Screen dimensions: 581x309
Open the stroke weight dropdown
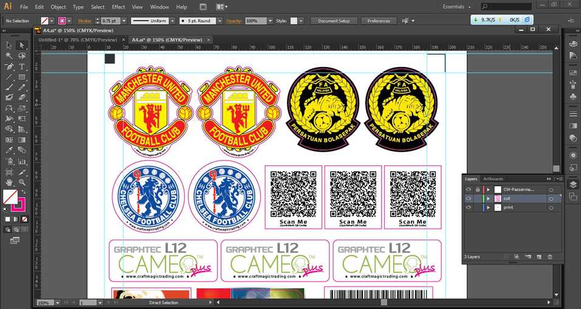point(124,21)
